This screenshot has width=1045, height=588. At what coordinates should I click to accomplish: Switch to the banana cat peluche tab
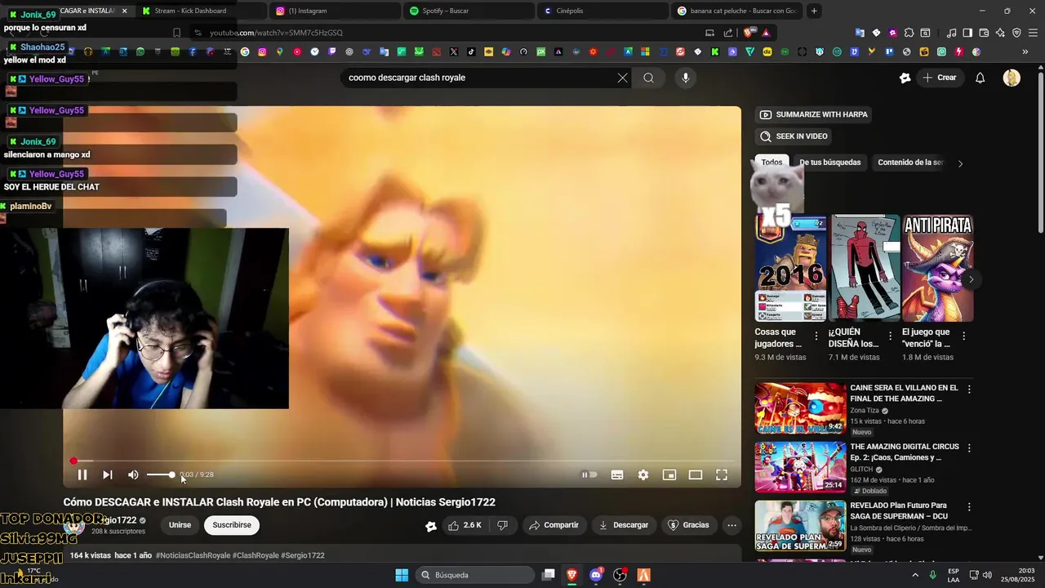737,11
